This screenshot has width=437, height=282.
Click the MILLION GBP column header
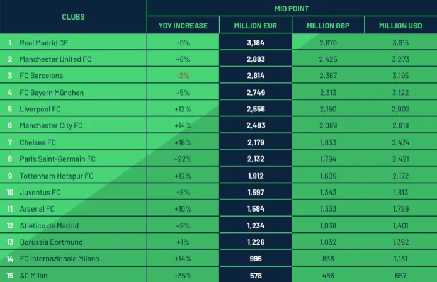pyautogui.click(x=328, y=26)
